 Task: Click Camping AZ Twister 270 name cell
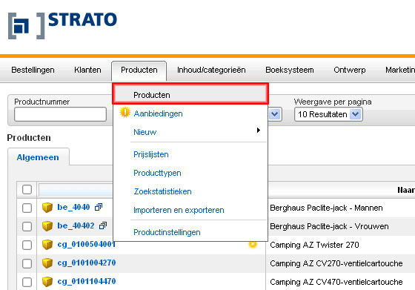[314, 245]
